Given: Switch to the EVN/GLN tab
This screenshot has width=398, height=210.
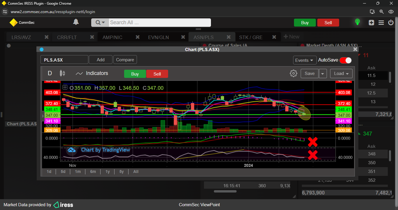Looking at the screenshot, I should coord(159,37).
